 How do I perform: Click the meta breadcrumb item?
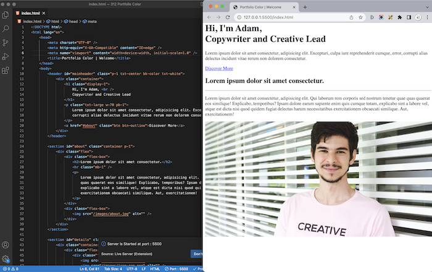[x=90, y=21]
